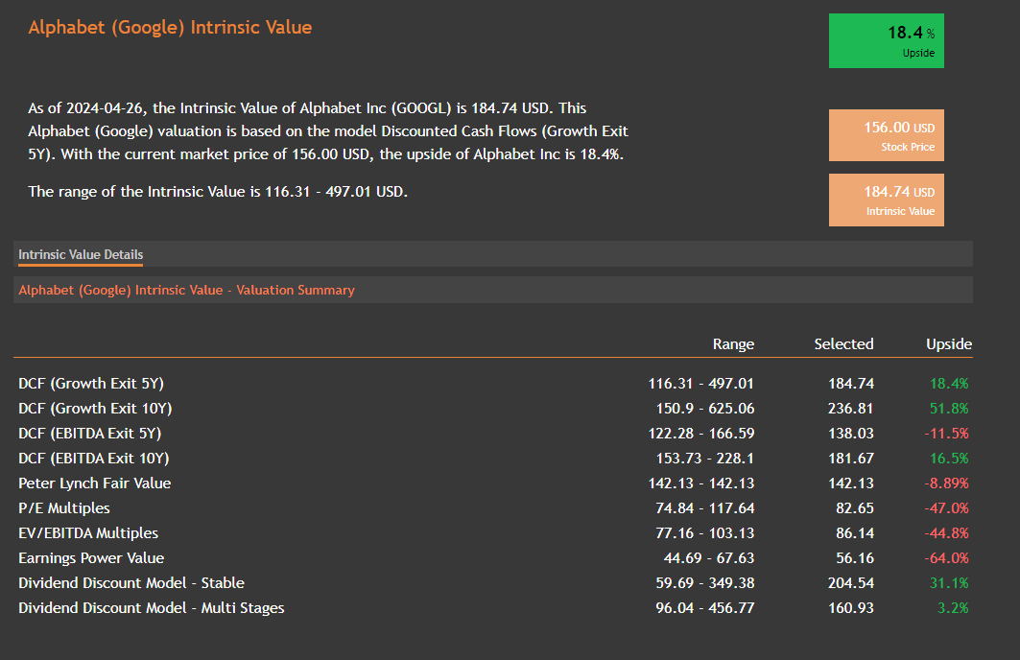The height and width of the screenshot is (660, 1020).
Task: Open DCF (EBITDA Exit 5Y) valuation
Action: pos(89,434)
